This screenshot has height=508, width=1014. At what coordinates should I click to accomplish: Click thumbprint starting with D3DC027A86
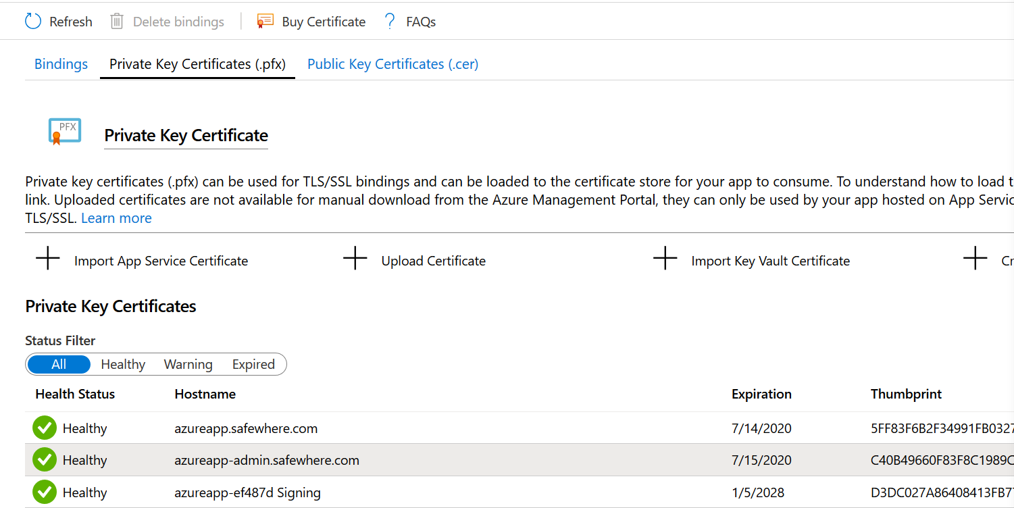click(x=942, y=492)
